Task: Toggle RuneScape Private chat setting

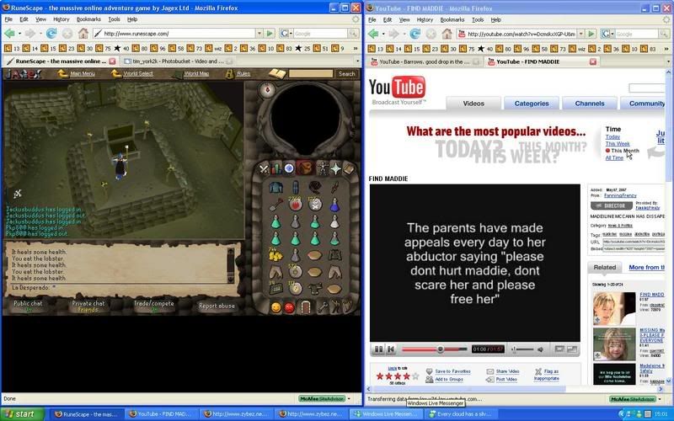Action: [88, 306]
